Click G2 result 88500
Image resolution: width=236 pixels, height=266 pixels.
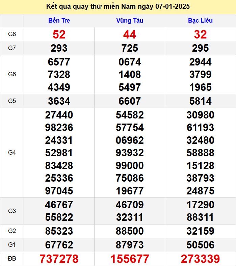[x=130, y=231]
